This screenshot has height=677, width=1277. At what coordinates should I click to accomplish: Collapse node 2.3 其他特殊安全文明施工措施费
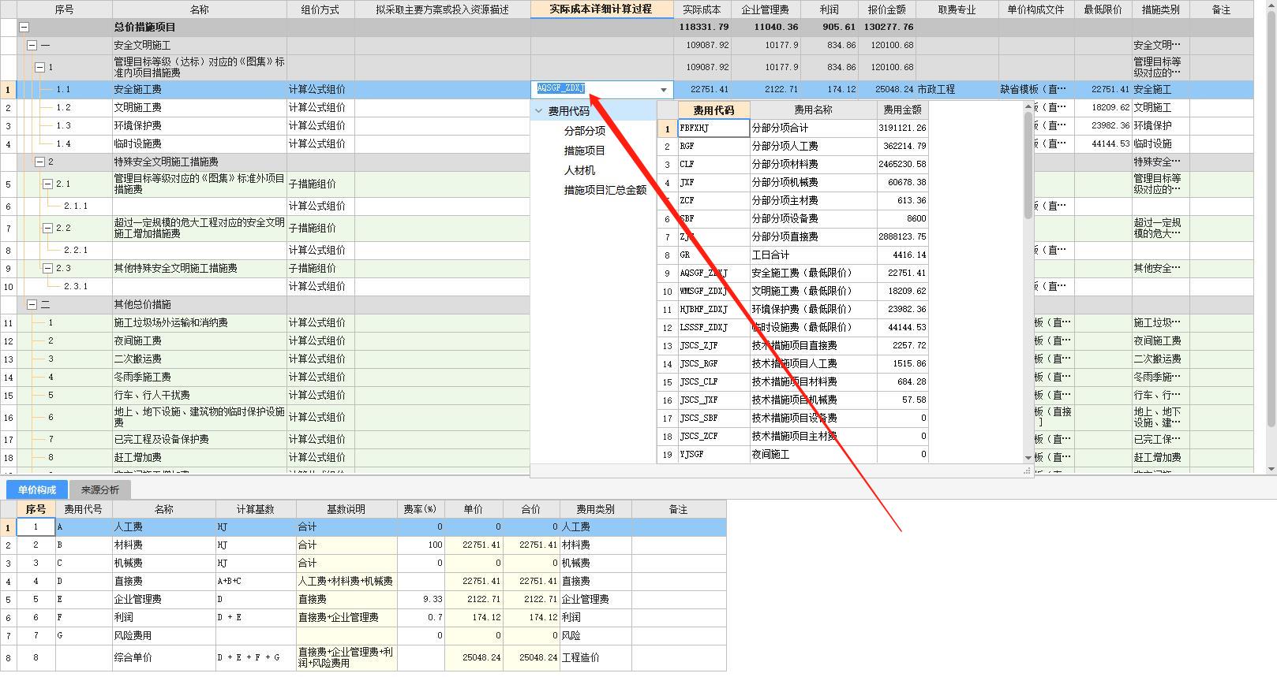point(47,268)
